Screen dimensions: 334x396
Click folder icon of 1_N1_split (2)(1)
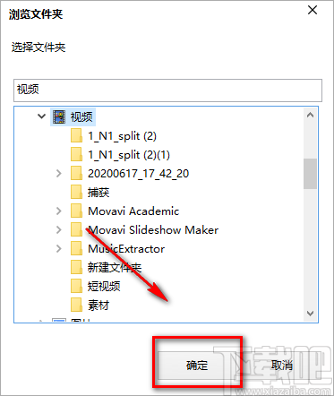(77, 154)
